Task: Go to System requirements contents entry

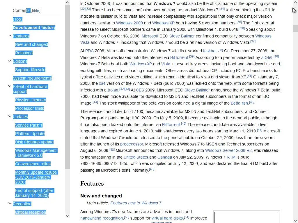Action: [x=32, y=78]
